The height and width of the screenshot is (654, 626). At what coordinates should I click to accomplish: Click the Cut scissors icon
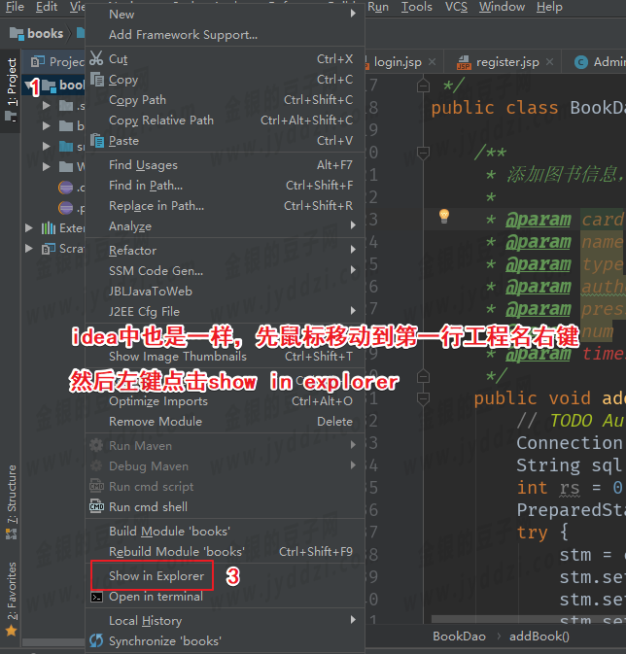[x=96, y=58]
